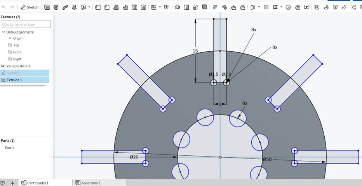Select the Boolean tool
The height and width of the screenshot is (186, 362).
177,7
